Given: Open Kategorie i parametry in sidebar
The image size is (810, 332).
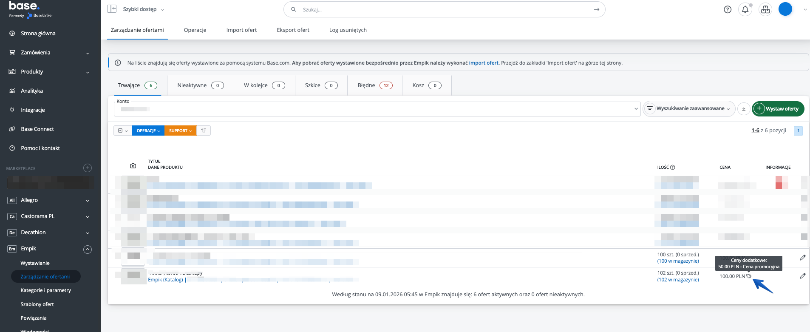Looking at the screenshot, I should [46, 290].
